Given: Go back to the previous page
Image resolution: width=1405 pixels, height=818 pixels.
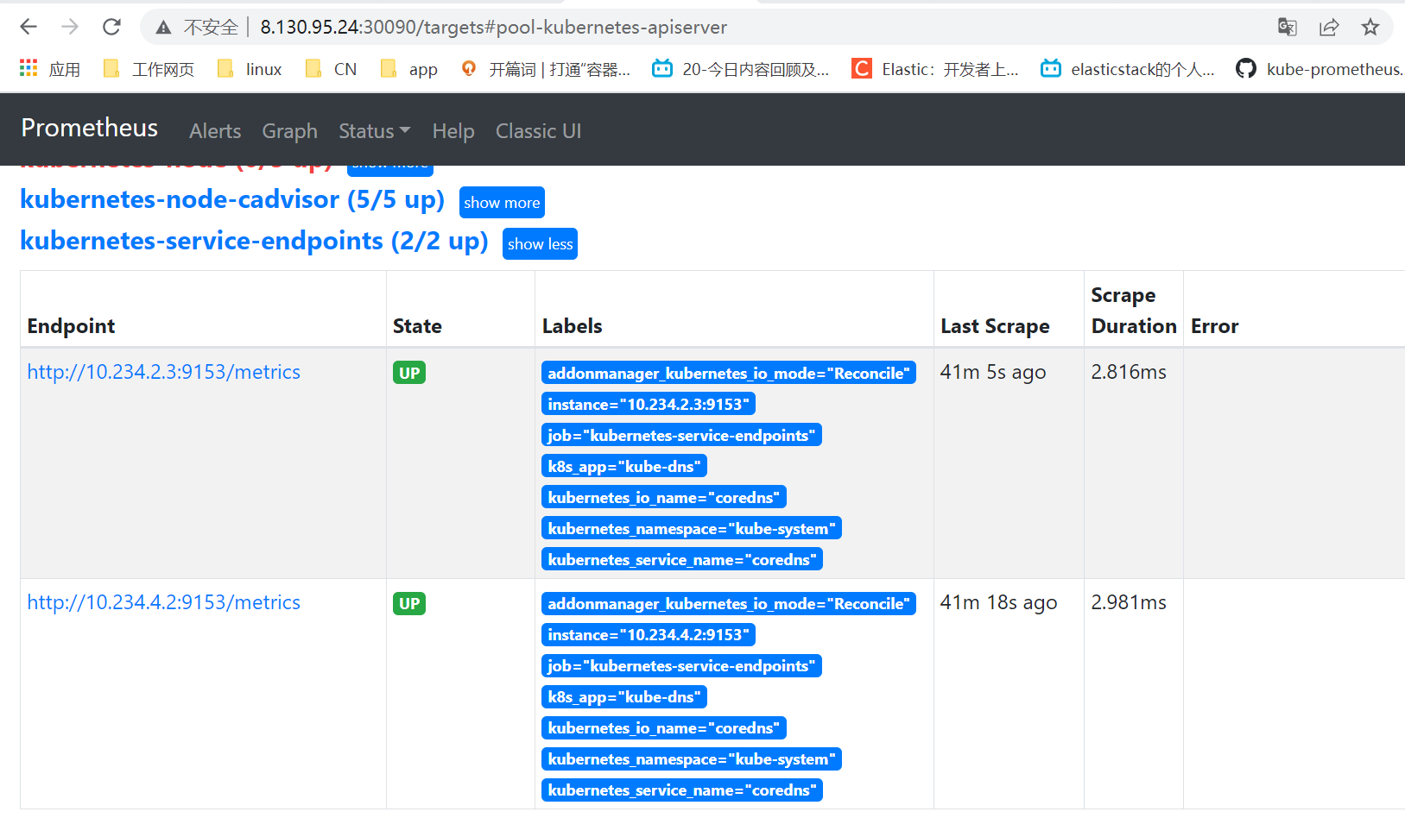Looking at the screenshot, I should 28,27.
